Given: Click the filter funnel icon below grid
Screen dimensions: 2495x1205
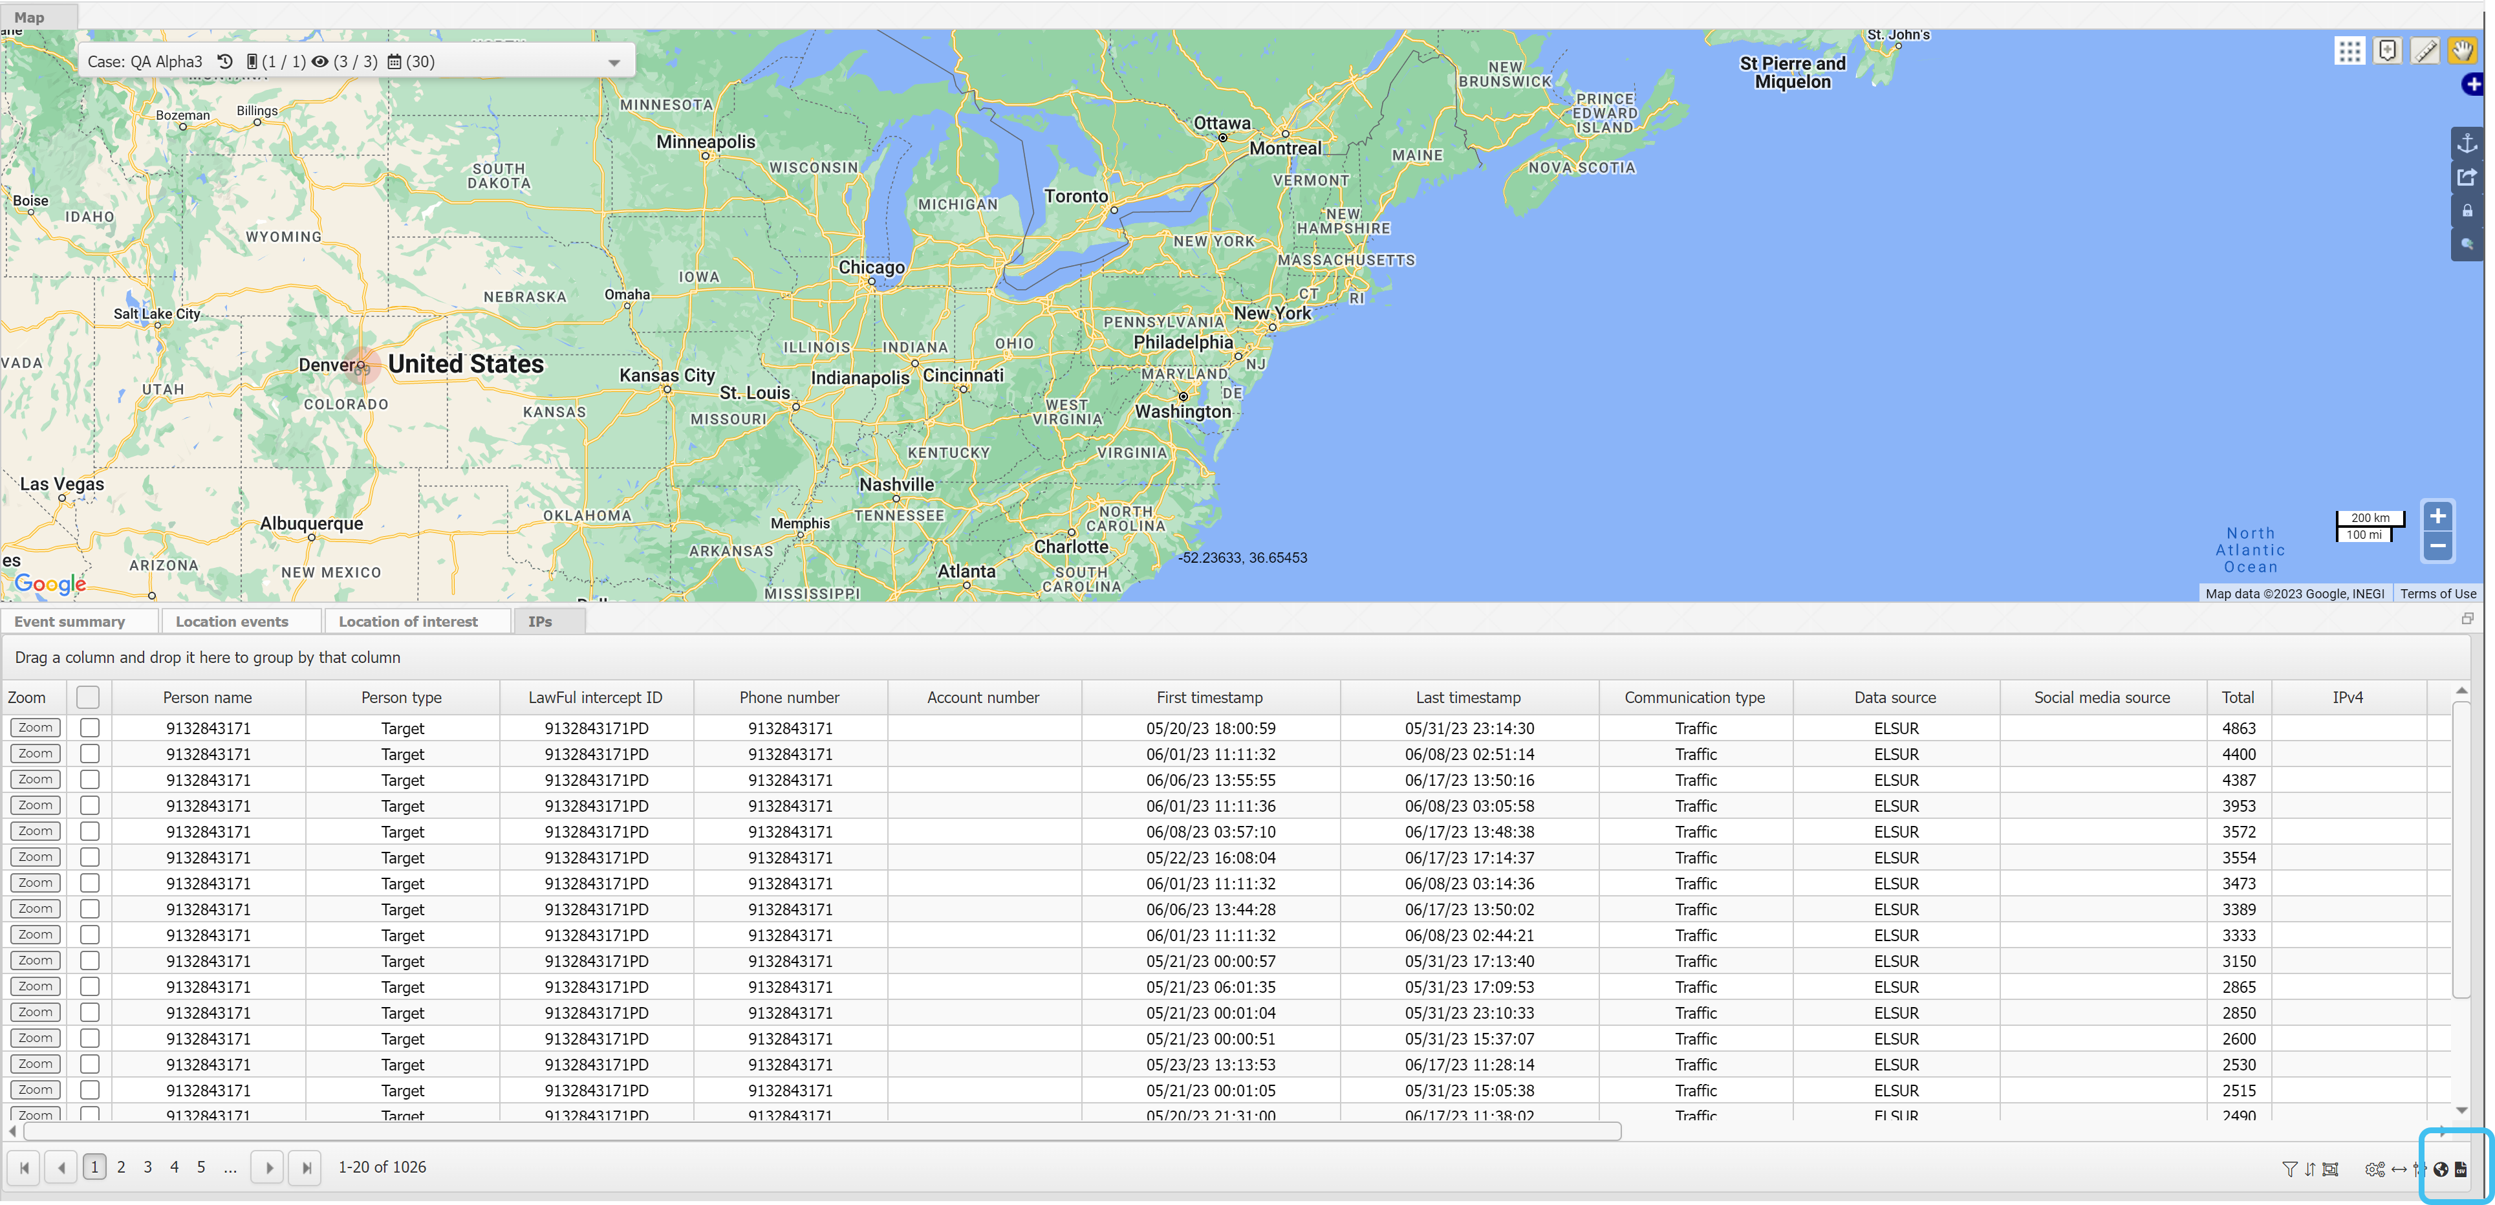Looking at the screenshot, I should [2289, 1169].
